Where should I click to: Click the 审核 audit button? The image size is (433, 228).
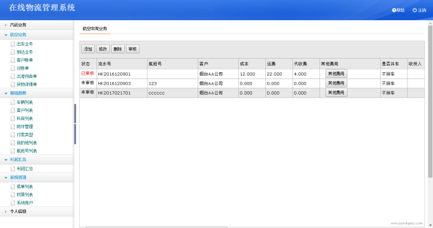[132, 49]
